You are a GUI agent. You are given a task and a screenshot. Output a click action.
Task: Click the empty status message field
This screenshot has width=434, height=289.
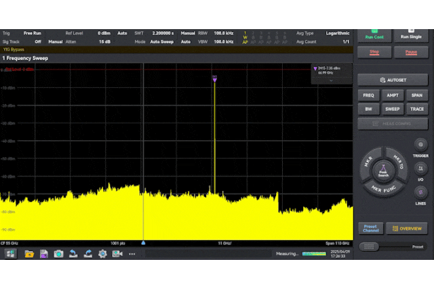(x=208, y=254)
